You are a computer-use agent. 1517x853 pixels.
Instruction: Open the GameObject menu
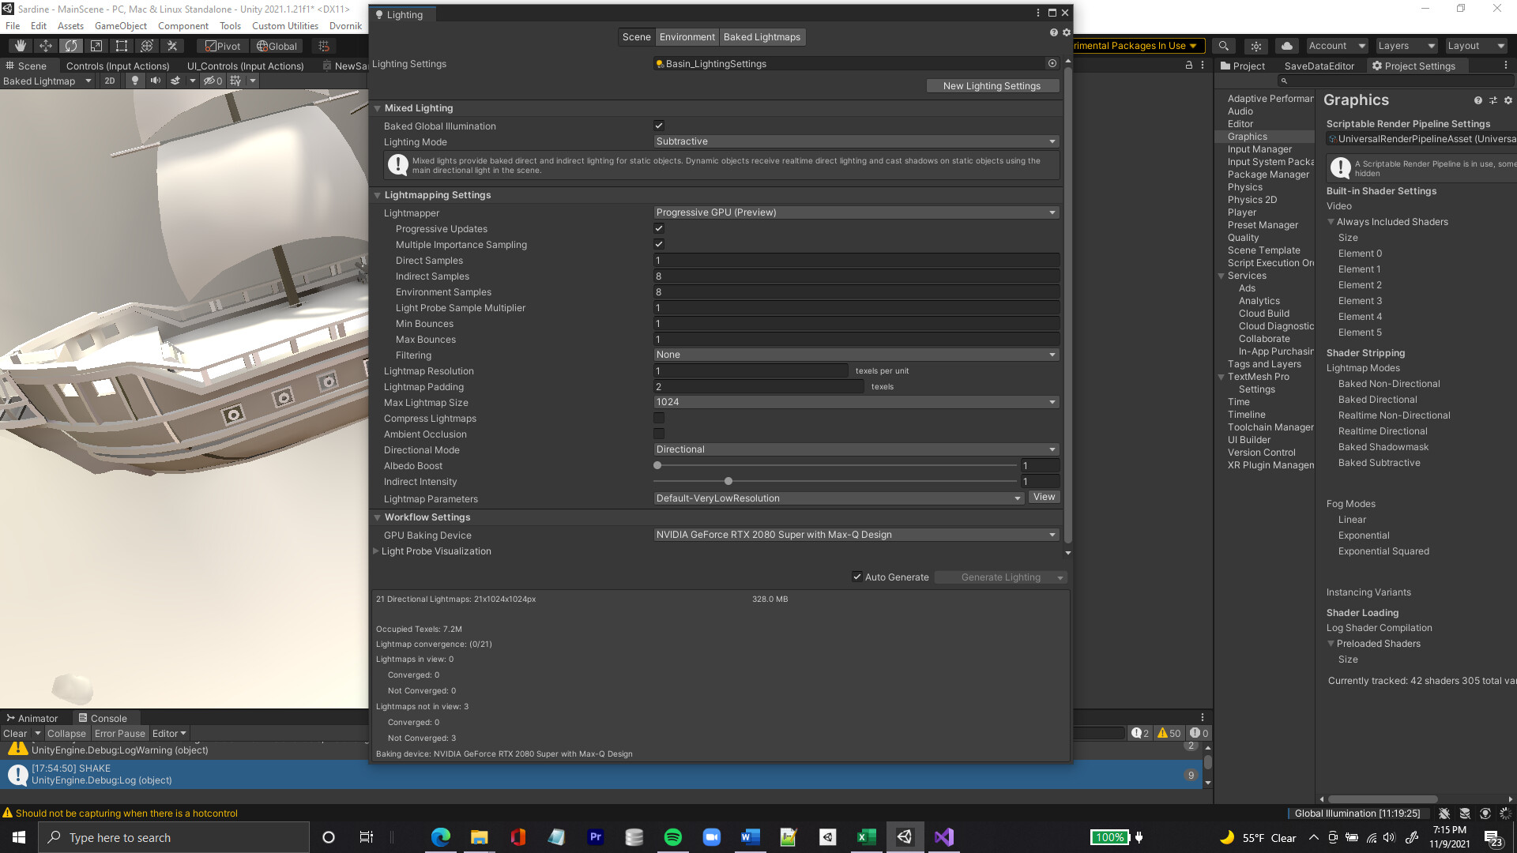pos(120,25)
